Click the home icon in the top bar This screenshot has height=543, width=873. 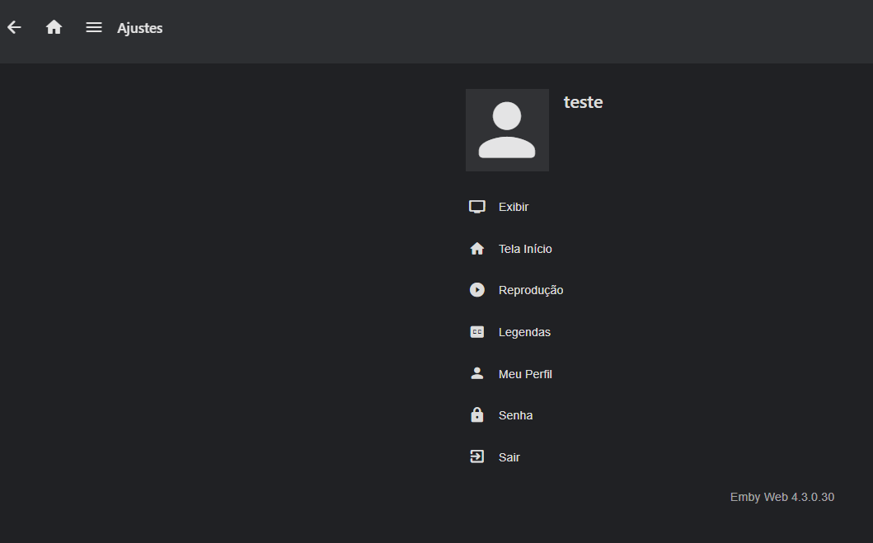54,27
